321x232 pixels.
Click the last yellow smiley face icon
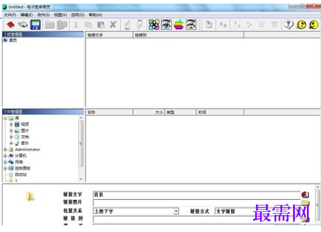point(314,25)
